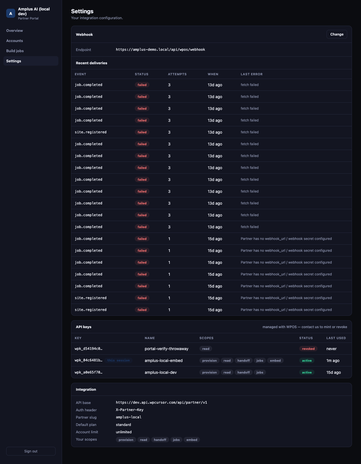Click "managed with WPOS" contact note
This screenshot has width=361, height=464.
[305, 327]
